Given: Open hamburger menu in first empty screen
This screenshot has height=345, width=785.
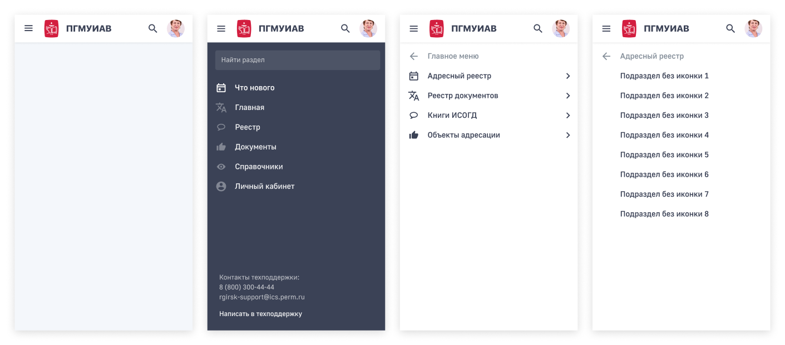Looking at the screenshot, I should pyautogui.click(x=28, y=28).
